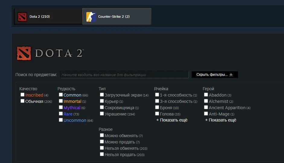
Task: Enable the Украшение type filter
Action: [102, 114]
